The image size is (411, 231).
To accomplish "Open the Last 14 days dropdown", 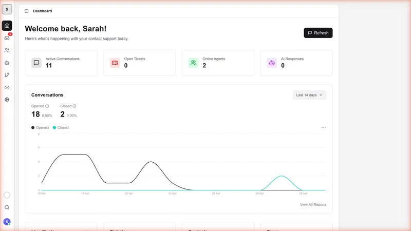I will [309, 95].
